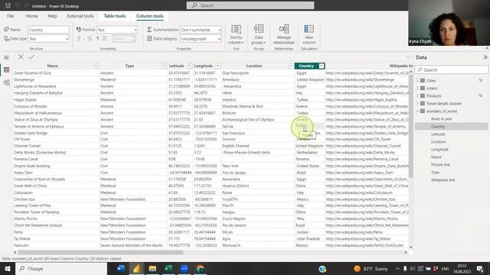Click the thousands separator icon

pyautogui.click(x=97, y=39)
